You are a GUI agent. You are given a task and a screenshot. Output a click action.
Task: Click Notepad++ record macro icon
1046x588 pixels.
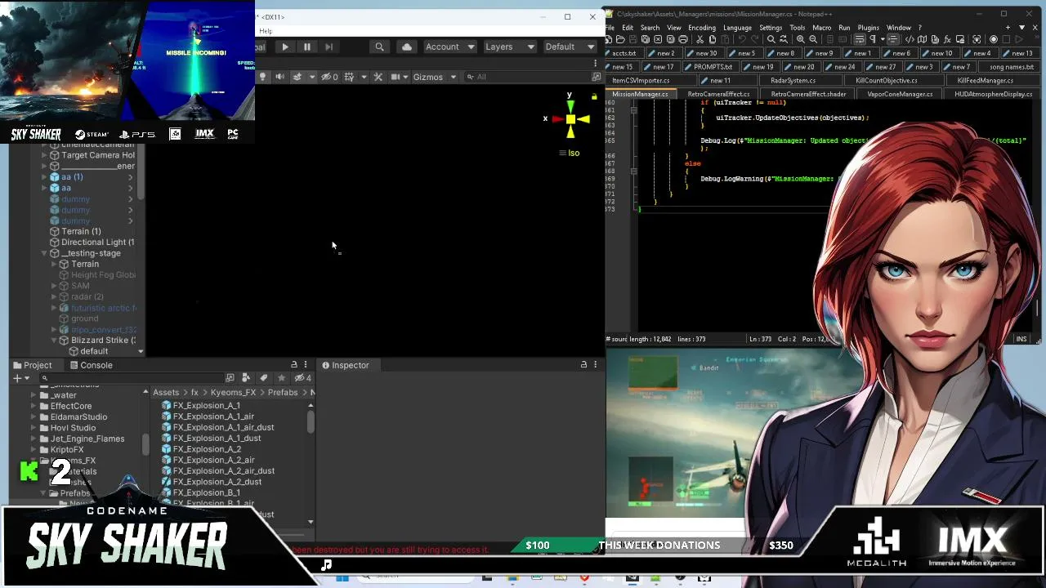994,39
